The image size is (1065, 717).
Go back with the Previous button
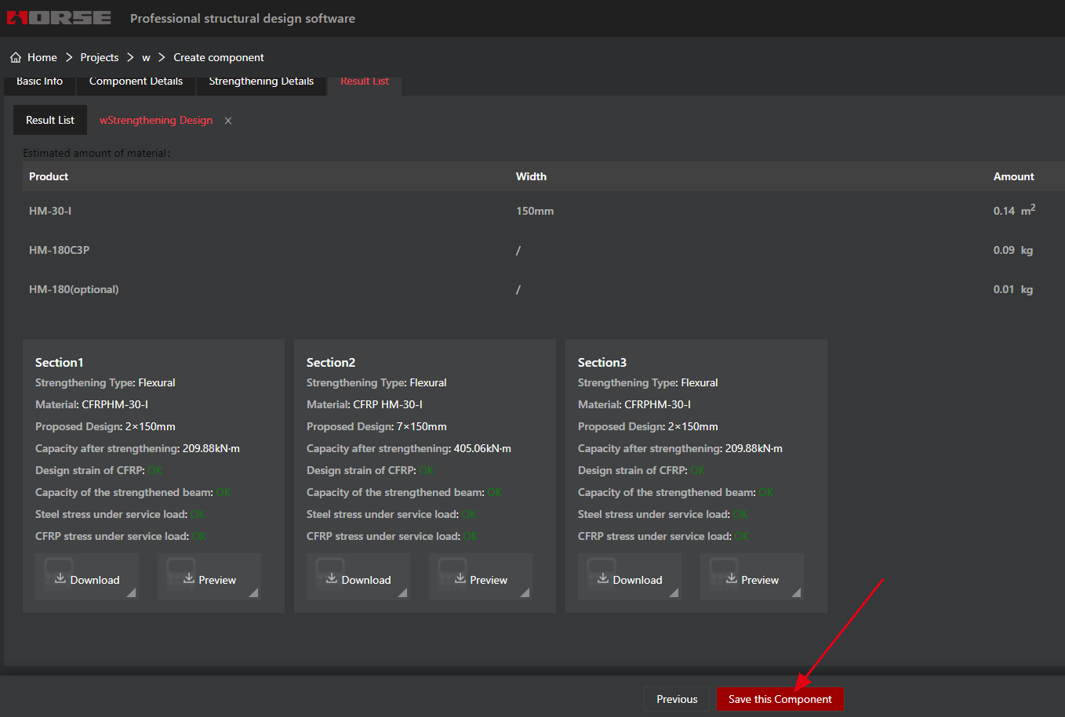click(x=677, y=699)
